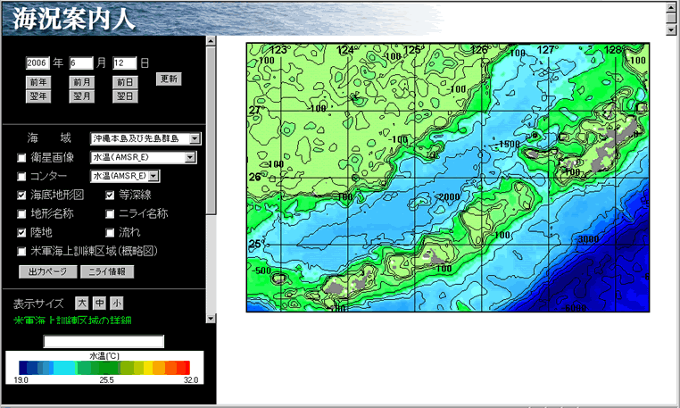Uncheck the 等深線 checkbox
The height and width of the screenshot is (408, 680).
pyautogui.click(x=110, y=195)
